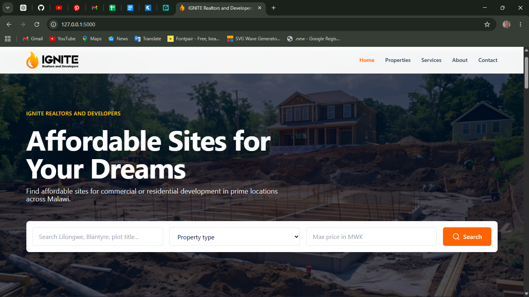Focus the Max price in MWK field

[x=371, y=237]
